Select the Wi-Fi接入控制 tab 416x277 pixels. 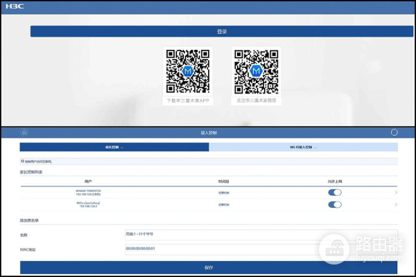click(303, 147)
